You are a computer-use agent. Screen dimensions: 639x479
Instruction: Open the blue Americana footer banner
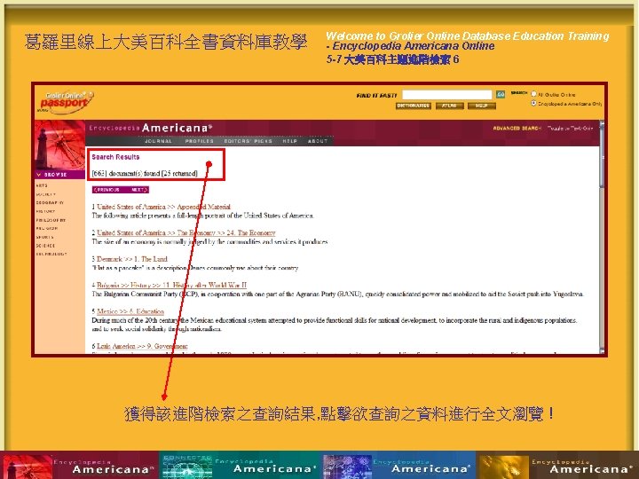coord(398,465)
